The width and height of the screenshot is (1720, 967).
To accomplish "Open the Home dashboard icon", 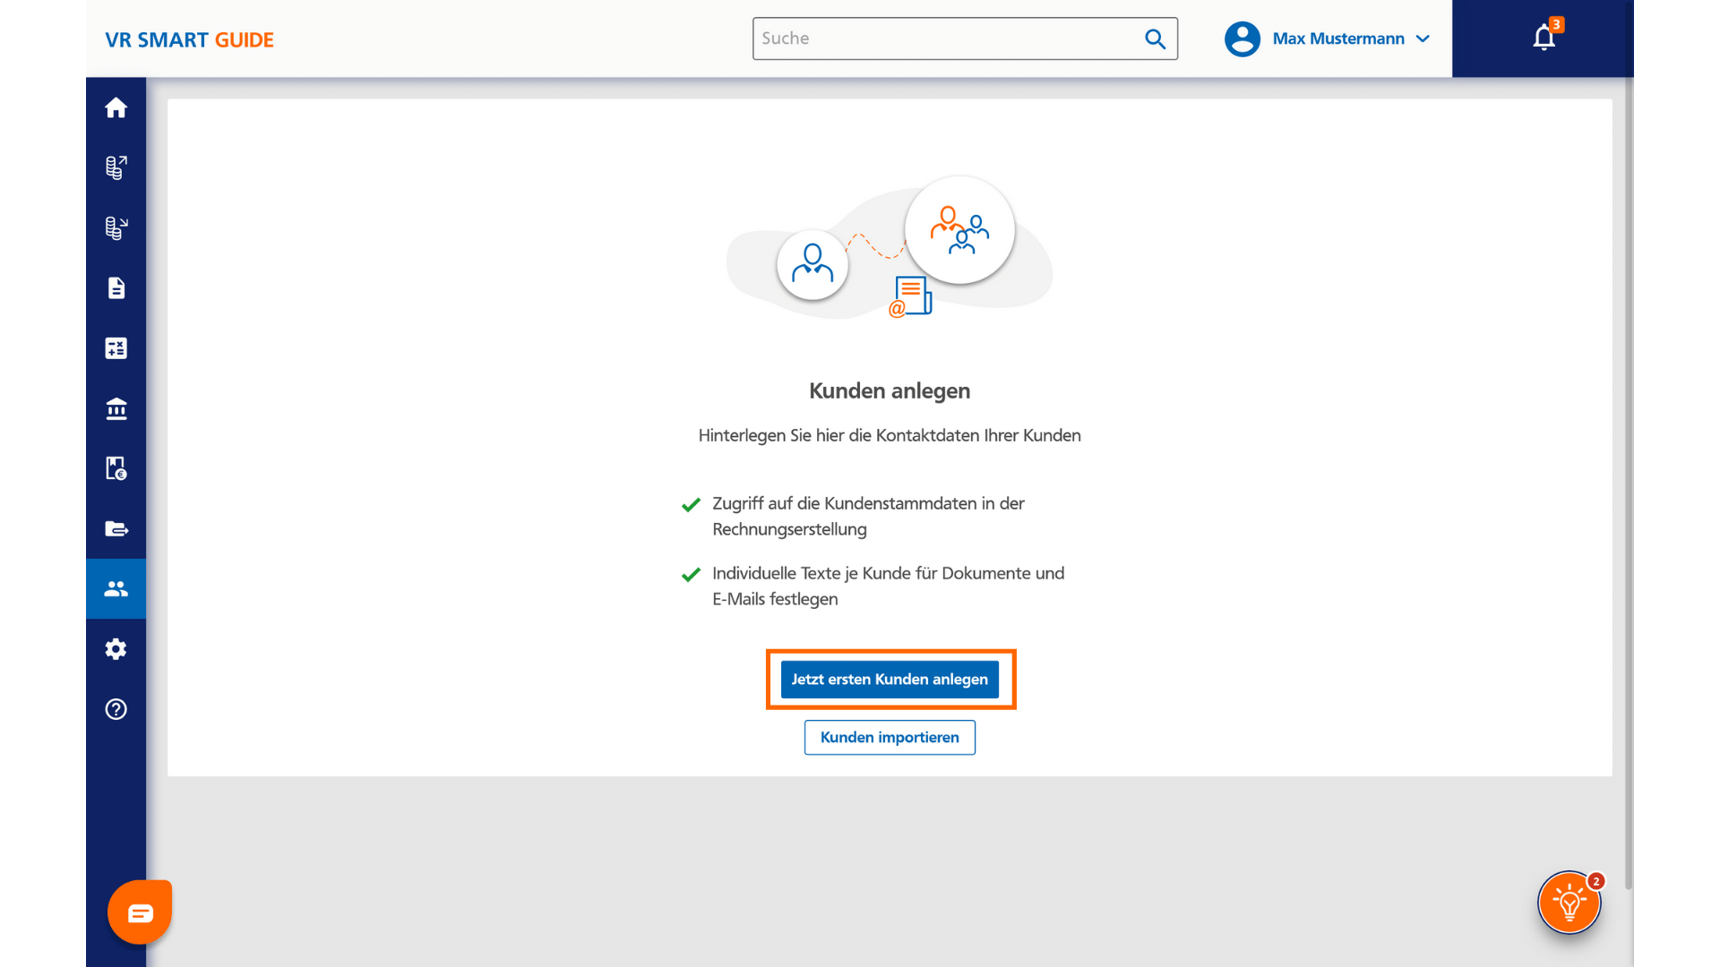I will tap(116, 107).
